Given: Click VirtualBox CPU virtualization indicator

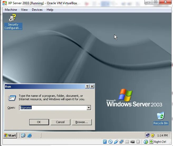Looking at the screenshot, I should point(138,142).
